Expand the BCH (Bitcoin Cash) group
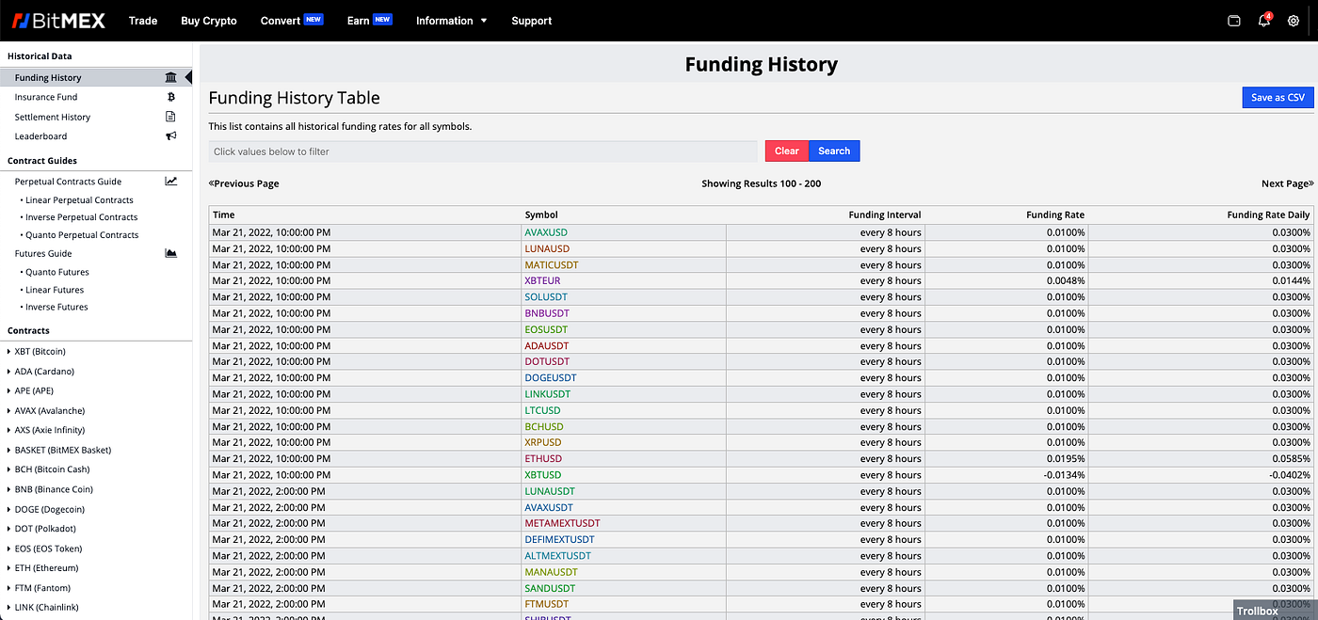Viewport: 1318px width, 620px height. pyautogui.click(x=48, y=469)
